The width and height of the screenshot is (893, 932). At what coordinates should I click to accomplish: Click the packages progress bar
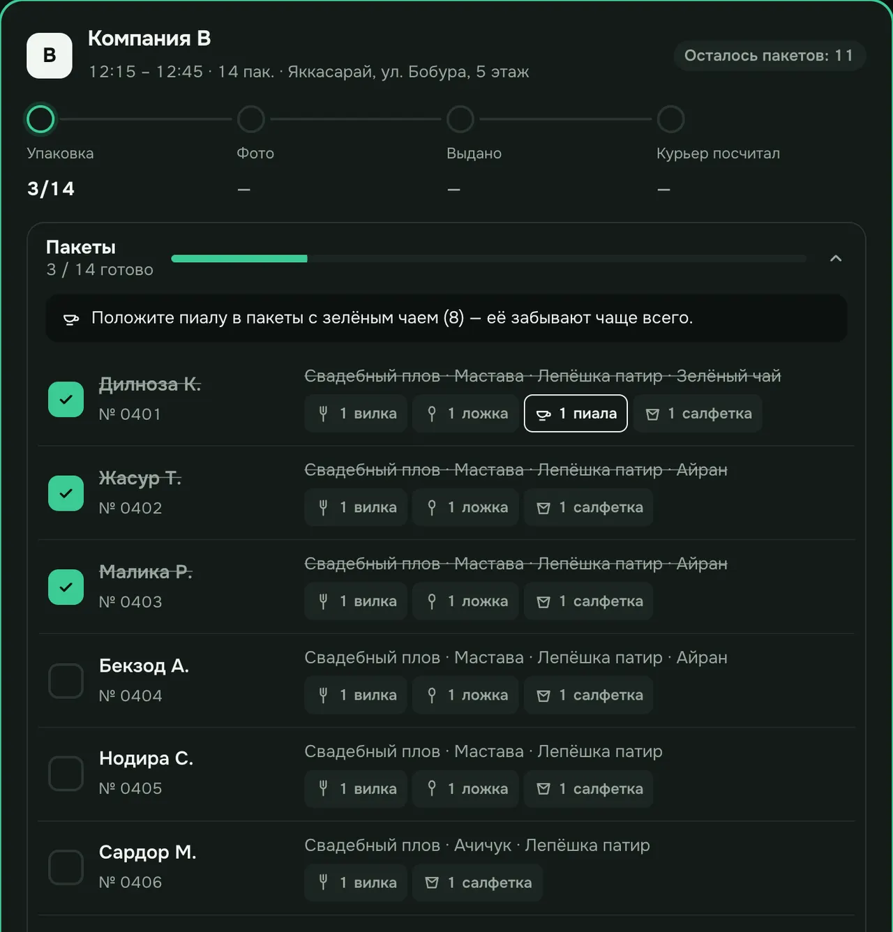click(x=488, y=259)
